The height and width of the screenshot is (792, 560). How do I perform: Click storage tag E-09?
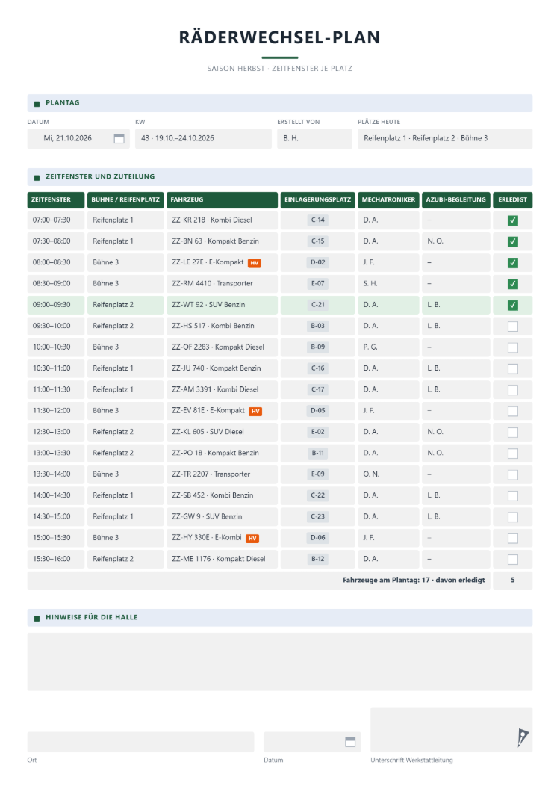(x=317, y=474)
